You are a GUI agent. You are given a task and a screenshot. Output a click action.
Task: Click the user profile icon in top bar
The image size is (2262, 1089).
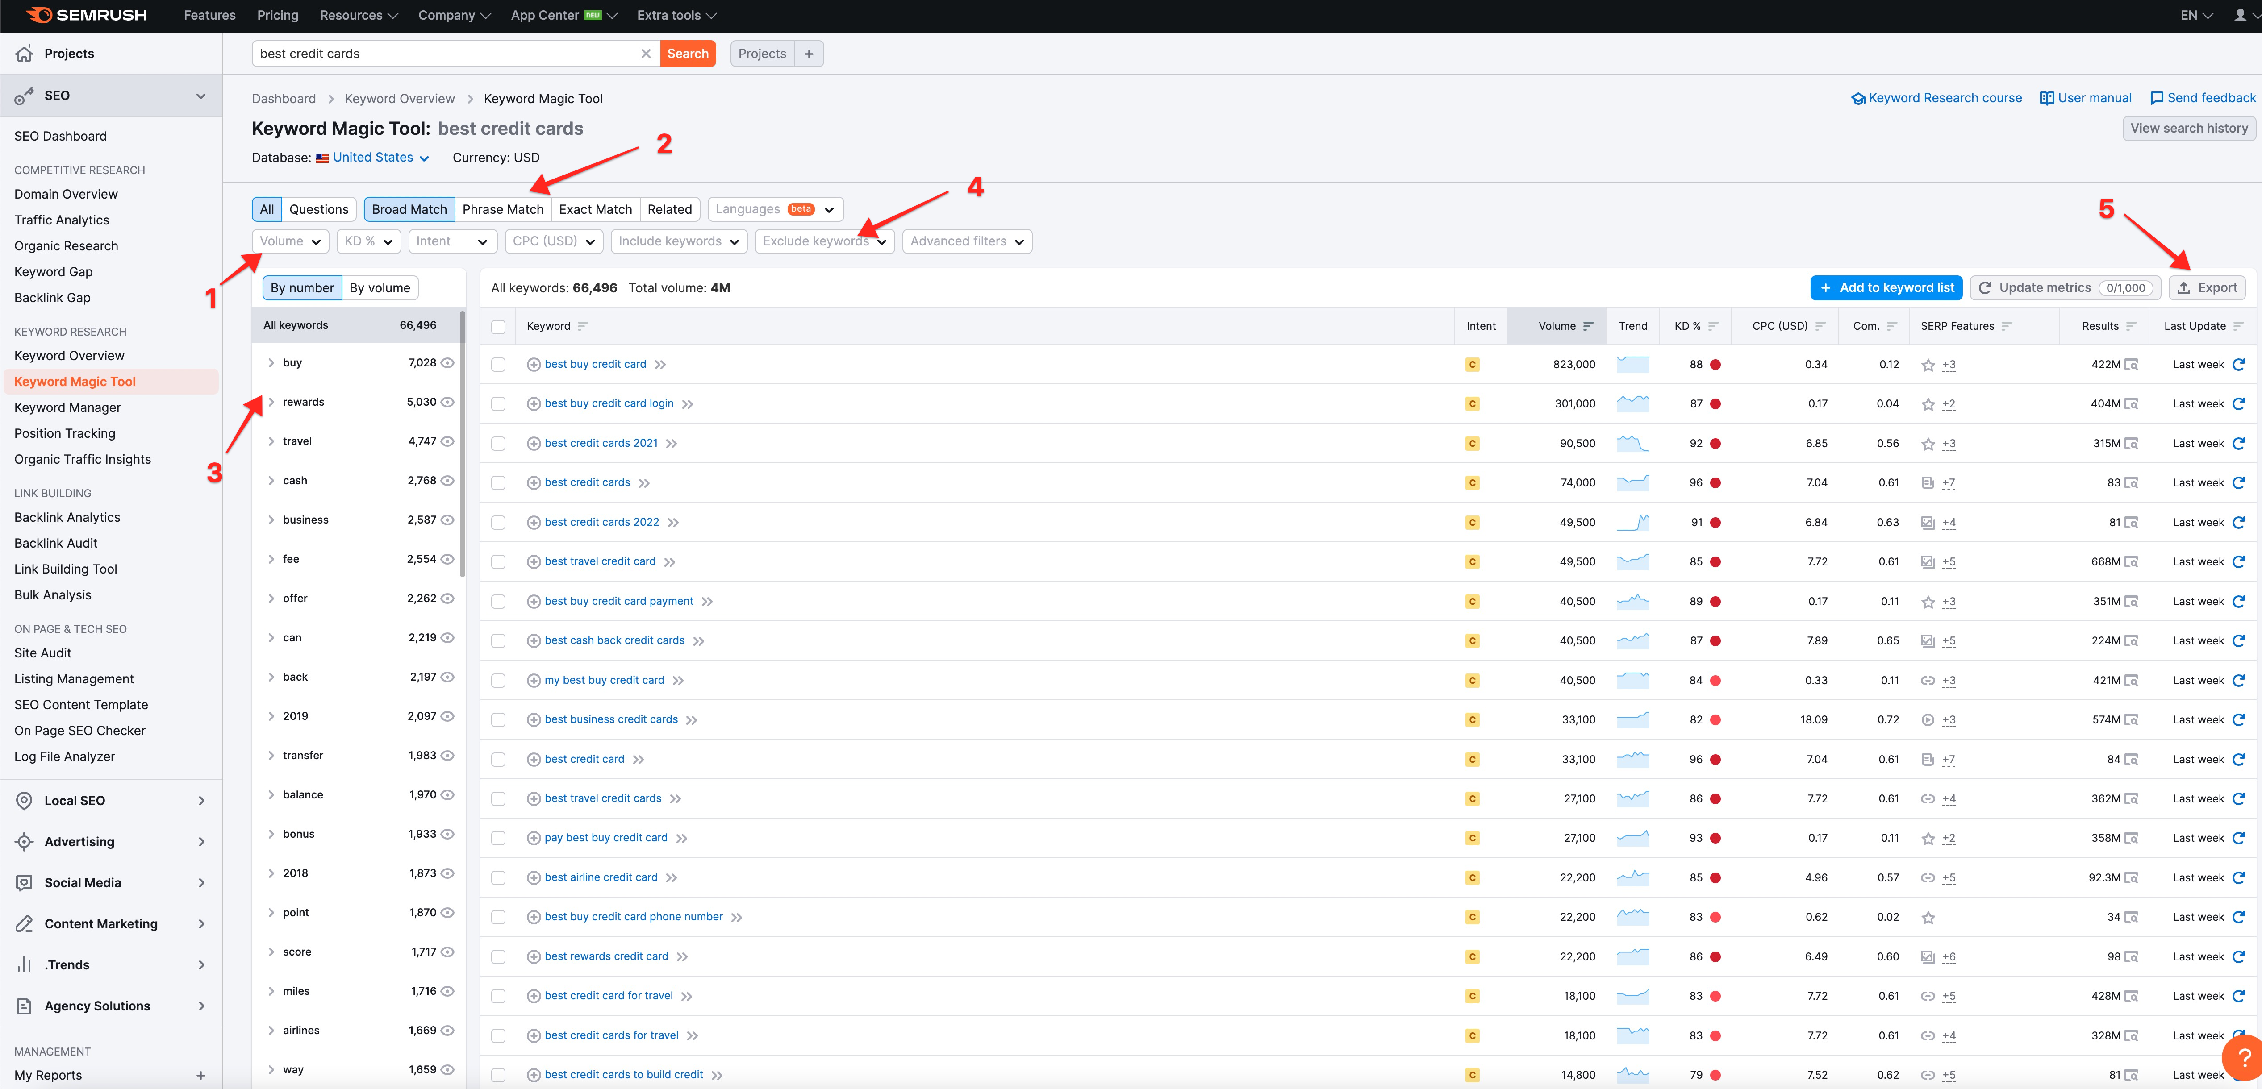click(2240, 15)
